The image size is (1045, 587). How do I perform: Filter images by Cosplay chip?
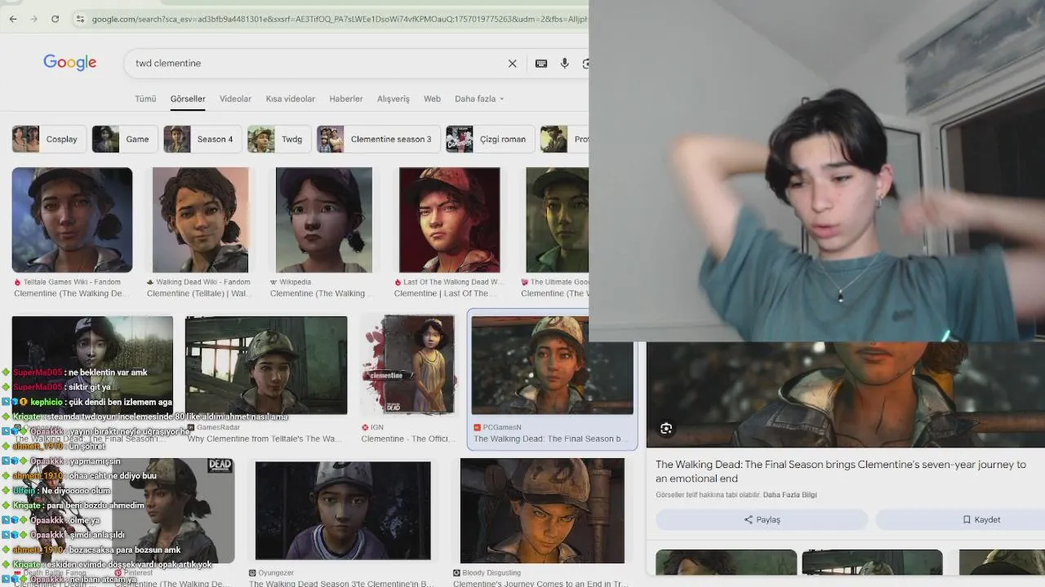click(48, 139)
